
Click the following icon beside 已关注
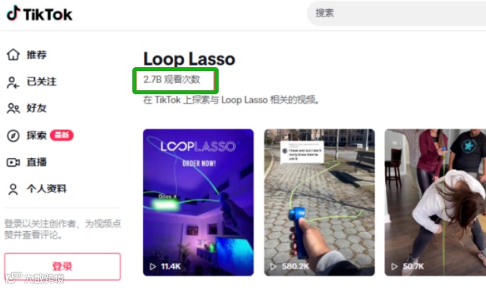[13, 82]
